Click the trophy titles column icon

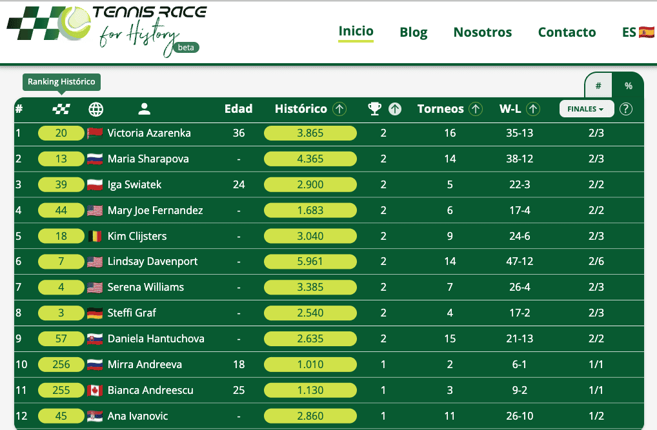point(374,109)
